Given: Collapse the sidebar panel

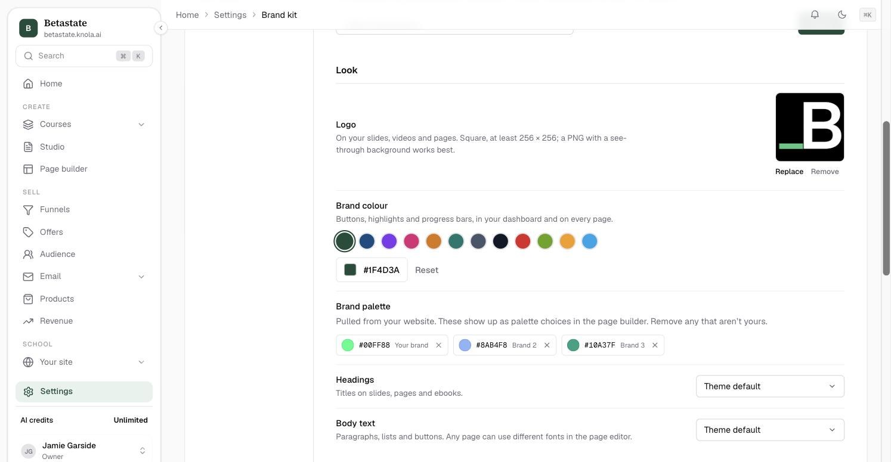Looking at the screenshot, I should [160, 28].
